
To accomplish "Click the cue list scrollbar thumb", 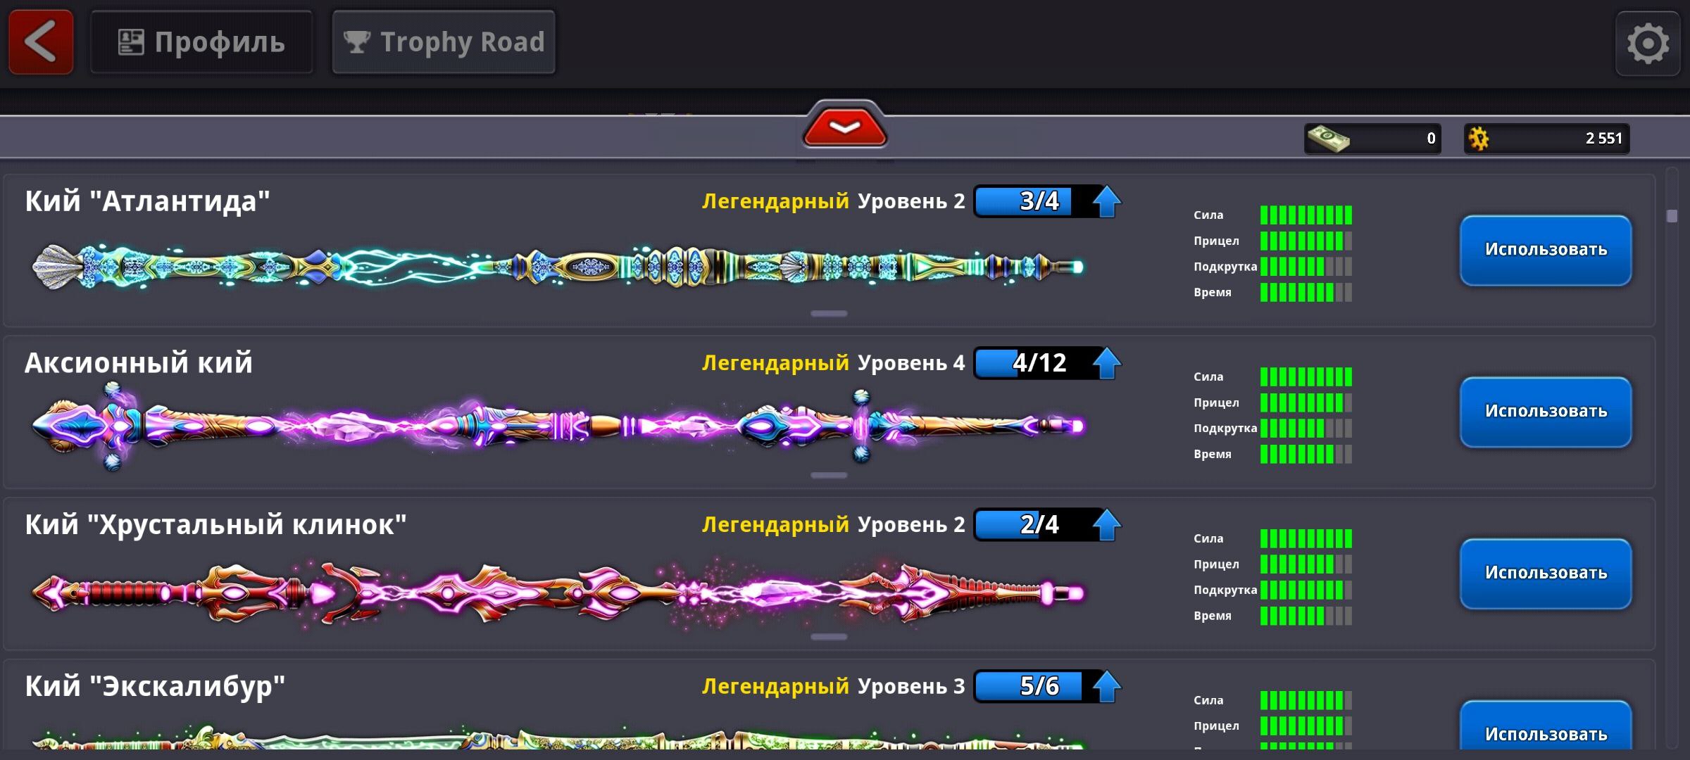I will click(1672, 216).
